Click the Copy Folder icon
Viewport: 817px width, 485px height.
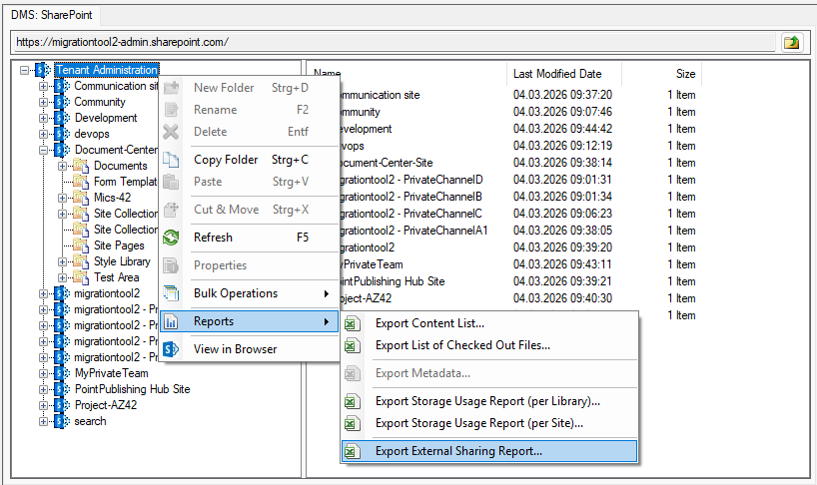coord(171,160)
